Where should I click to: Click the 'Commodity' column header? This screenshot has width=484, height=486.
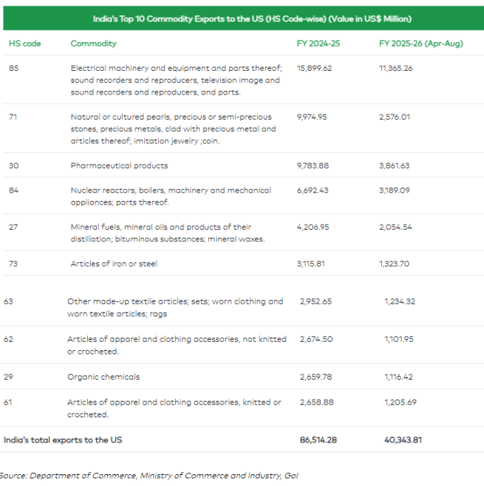pos(93,44)
